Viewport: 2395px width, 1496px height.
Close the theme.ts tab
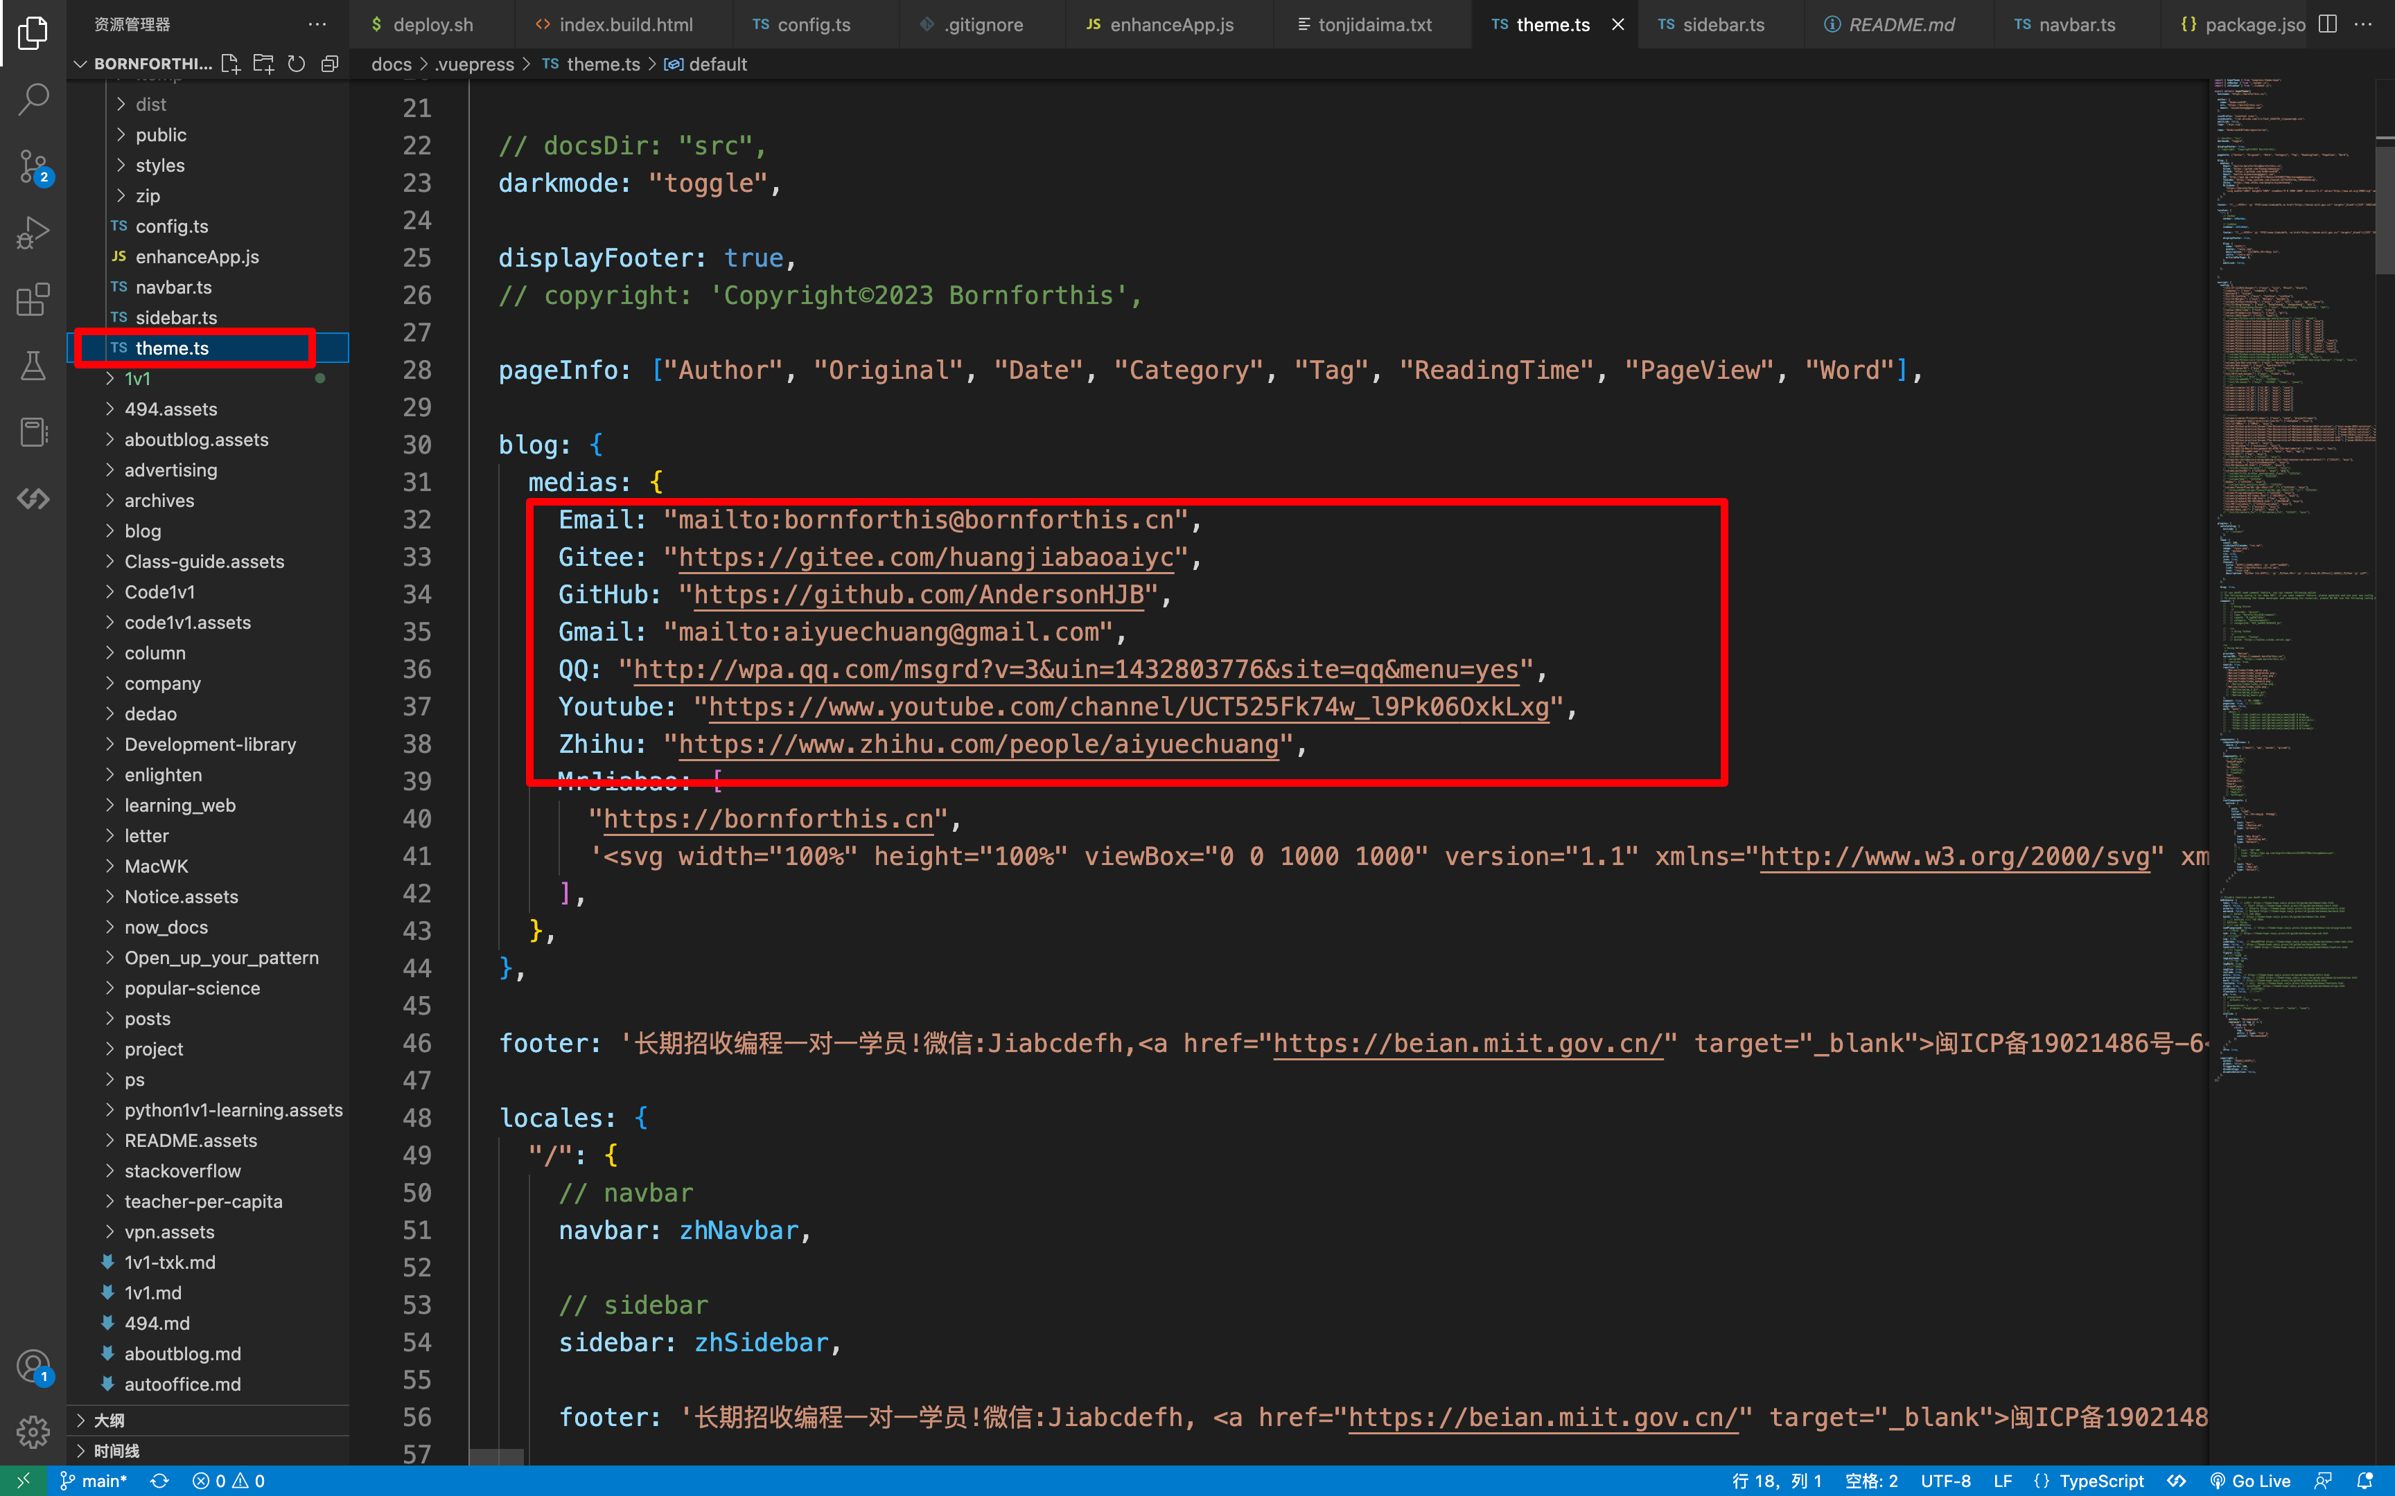pyautogui.click(x=1618, y=25)
